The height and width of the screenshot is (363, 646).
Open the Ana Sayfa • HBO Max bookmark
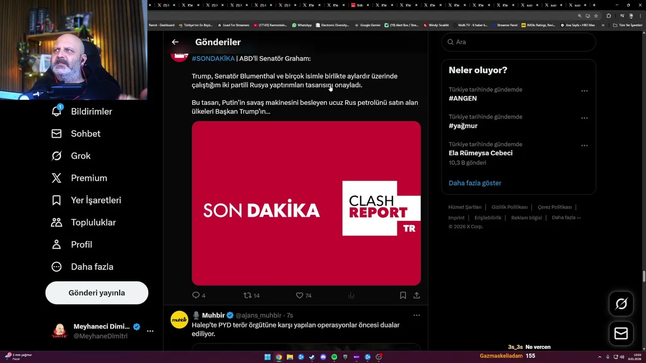578,25
